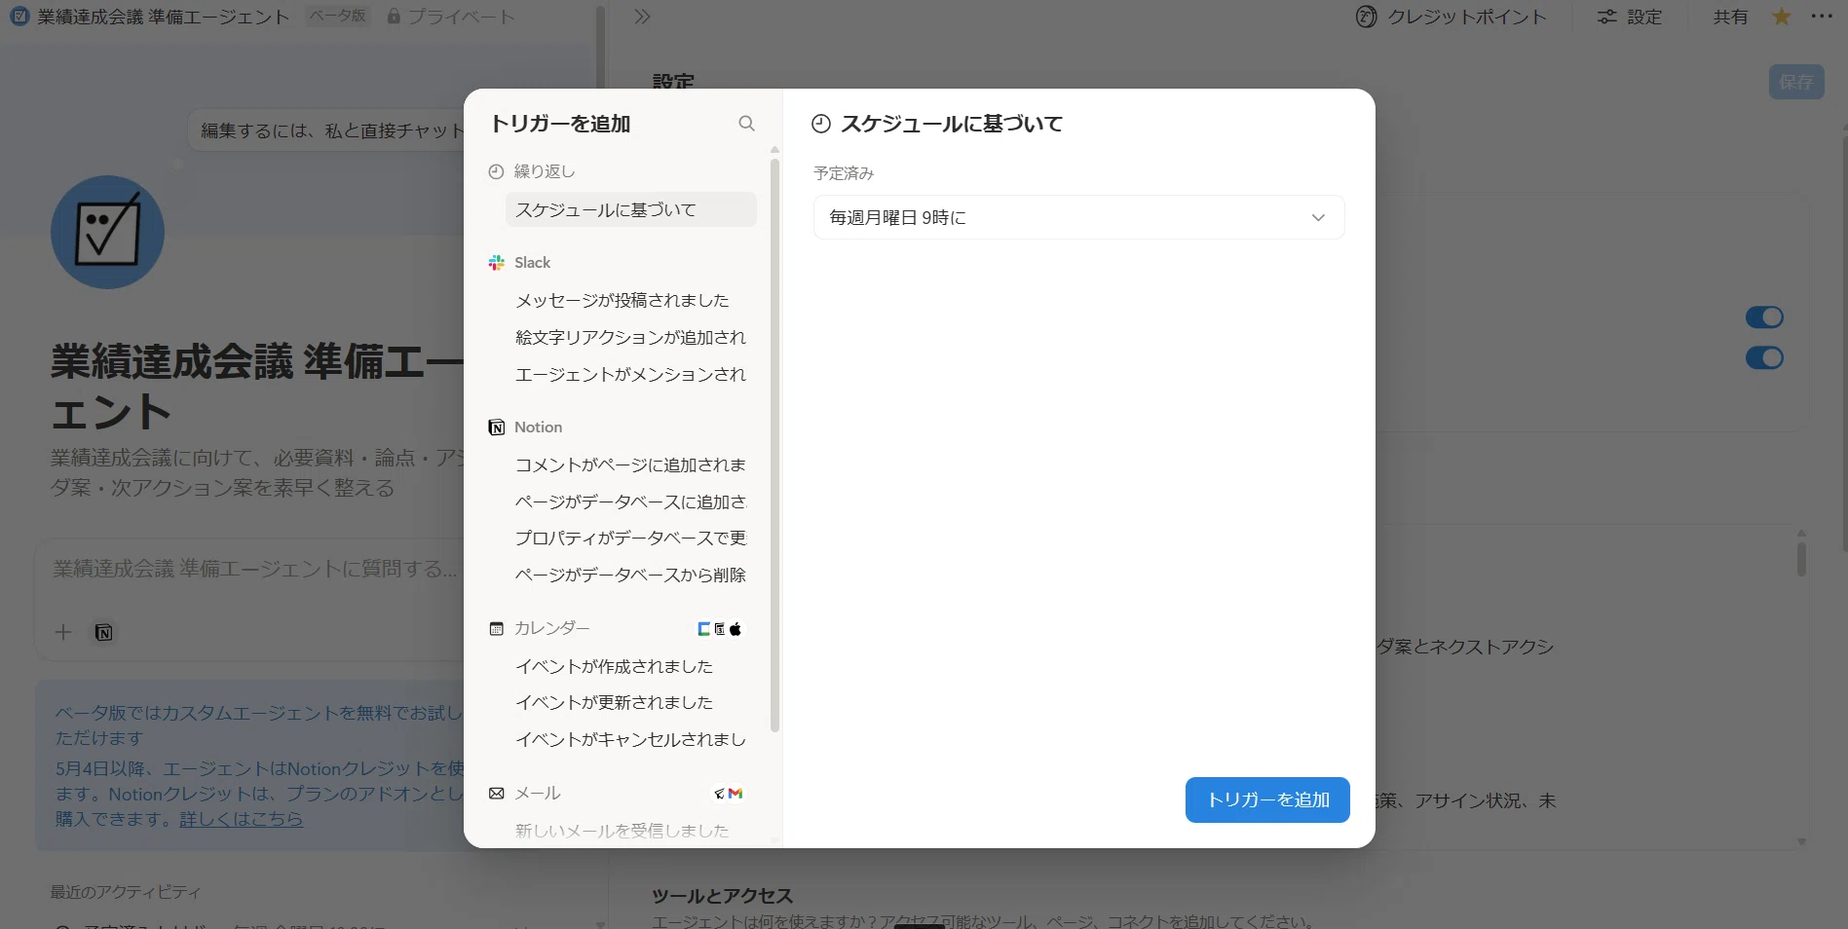The width and height of the screenshot is (1848, 929).
Task: Select プロパティがデータベースで更 trigger
Action: click(630, 538)
